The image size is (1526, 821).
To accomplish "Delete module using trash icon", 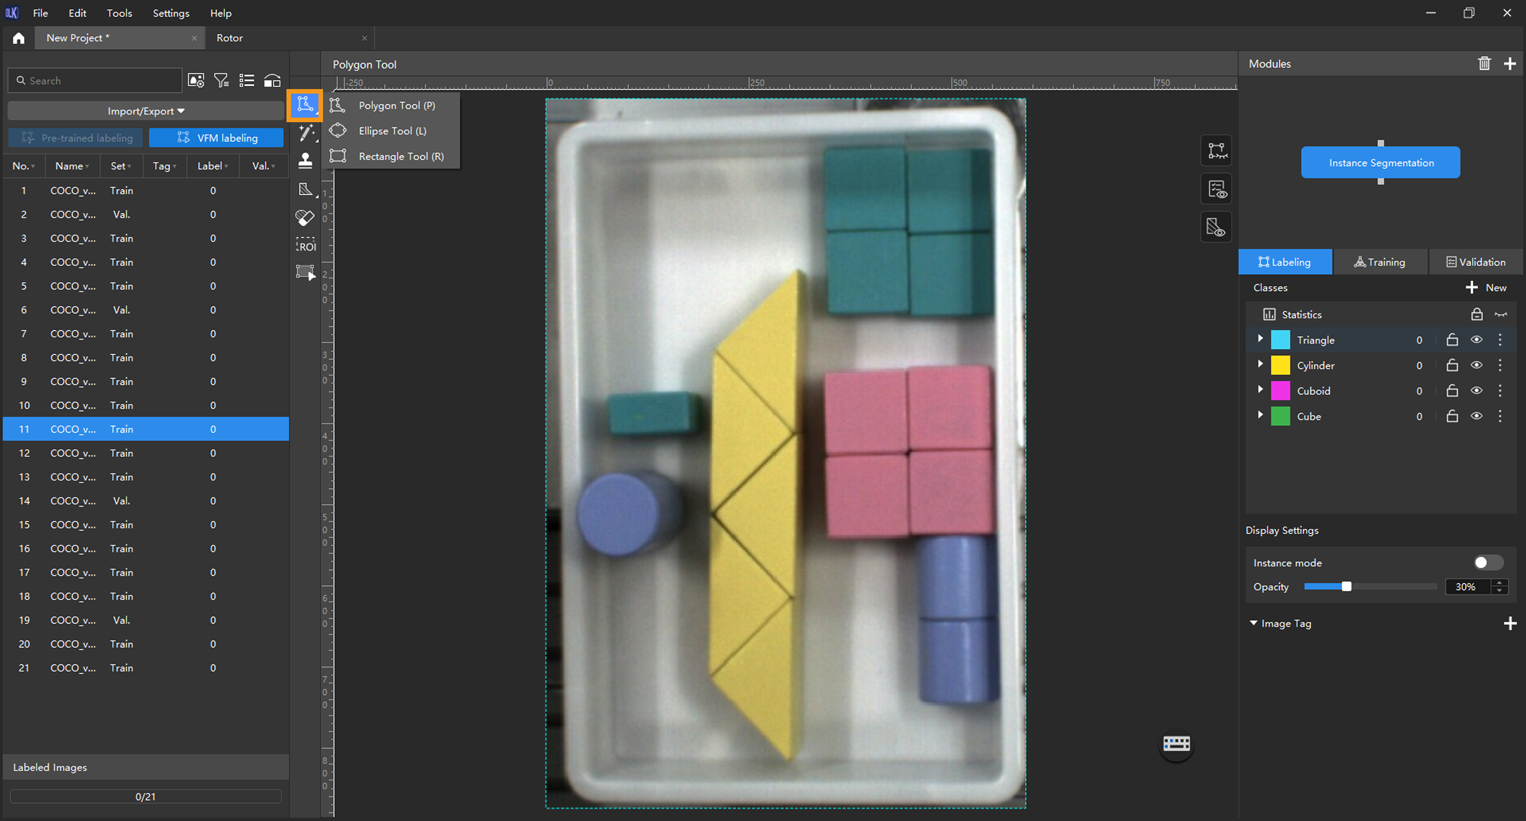I will click(x=1484, y=63).
